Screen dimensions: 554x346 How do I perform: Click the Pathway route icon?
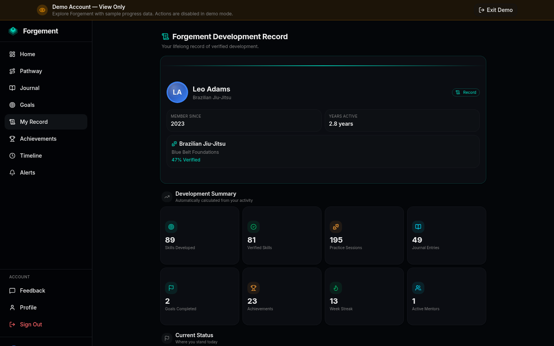pyautogui.click(x=12, y=71)
